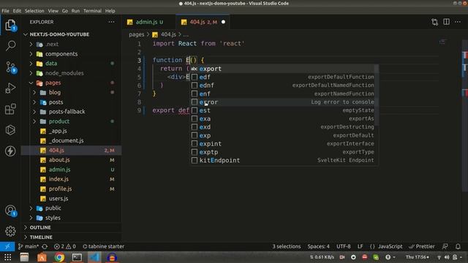Open profile.js in the explorer

point(71,188)
